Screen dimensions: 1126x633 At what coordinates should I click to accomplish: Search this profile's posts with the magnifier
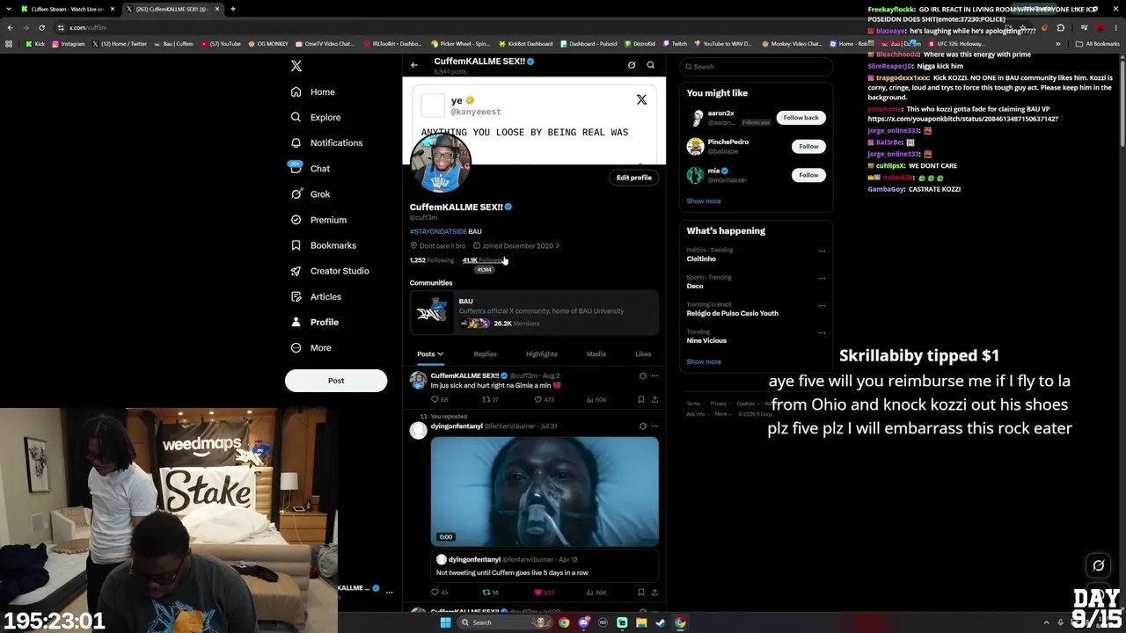651,65
